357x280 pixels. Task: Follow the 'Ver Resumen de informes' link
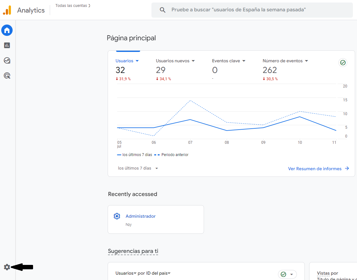pos(315,168)
